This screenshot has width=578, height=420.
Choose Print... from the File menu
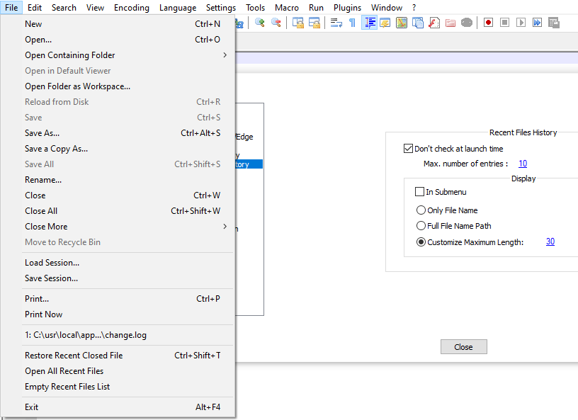tap(118, 299)
